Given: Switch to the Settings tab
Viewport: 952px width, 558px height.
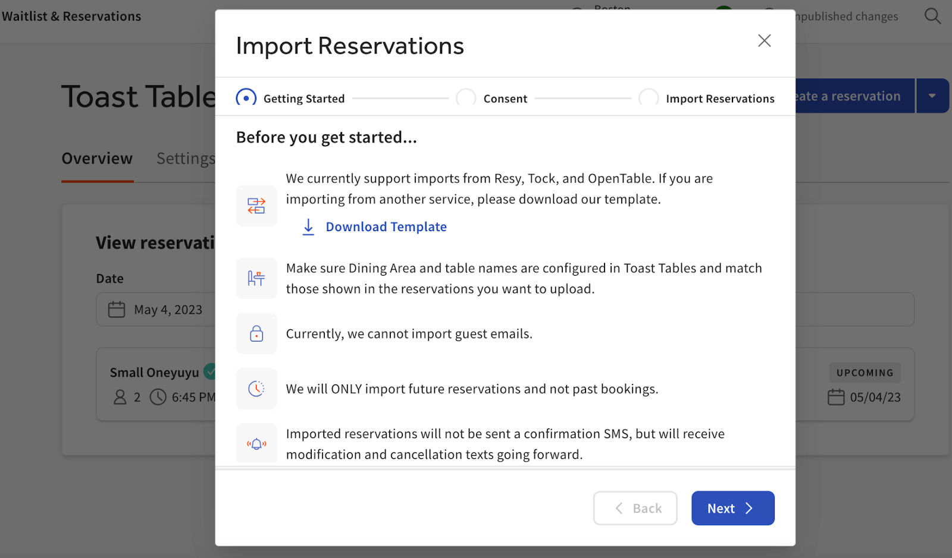Looking at the screenshot, I should tap(185, 158).
